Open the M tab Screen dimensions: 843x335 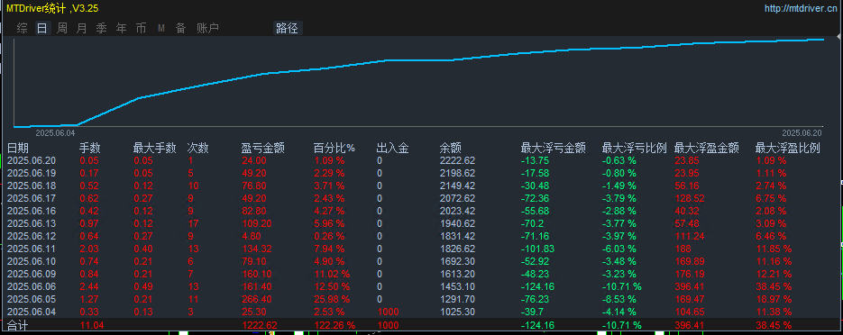[161, 29]
